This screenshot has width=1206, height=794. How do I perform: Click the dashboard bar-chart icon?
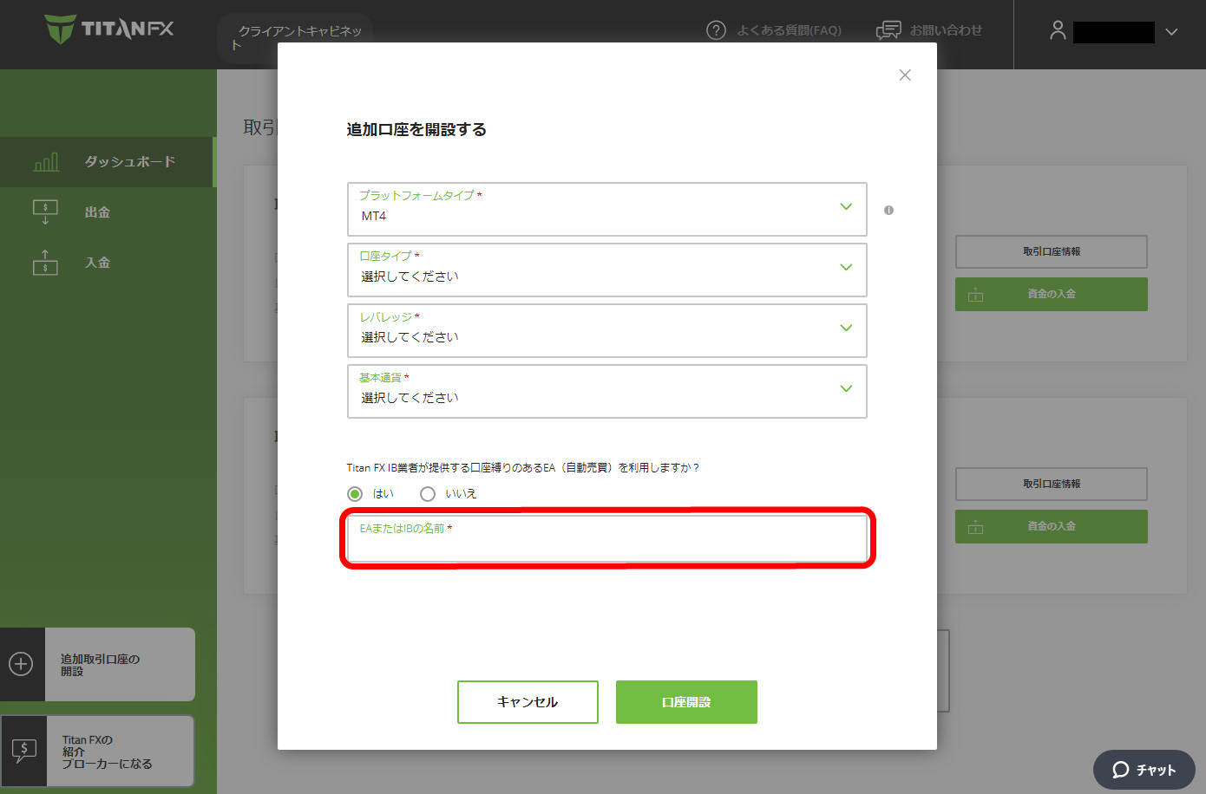pyautogui.click(x=46, y=162)
